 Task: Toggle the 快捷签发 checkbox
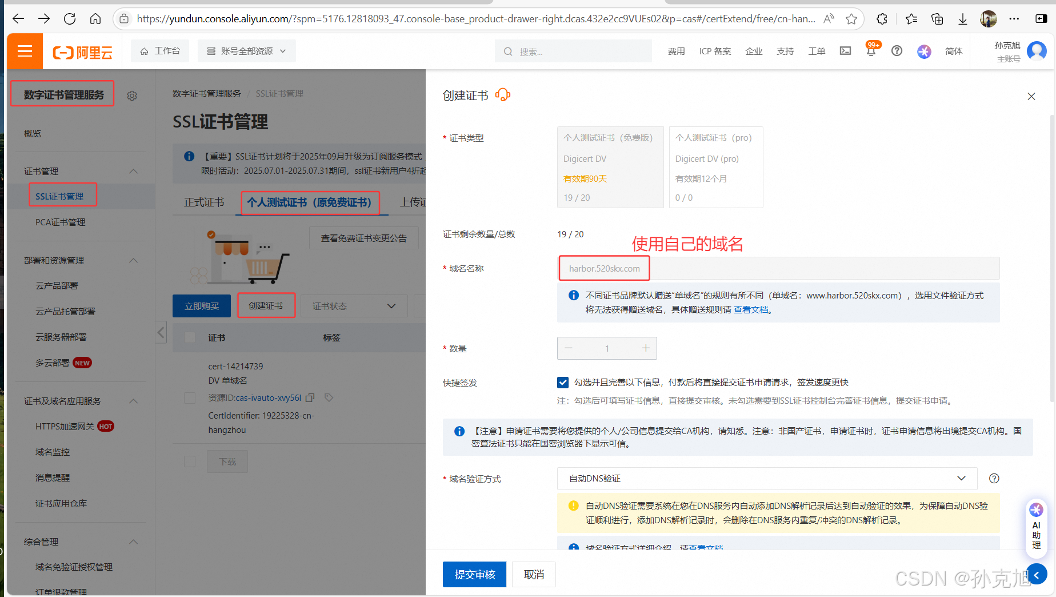[x=563, y=383]
